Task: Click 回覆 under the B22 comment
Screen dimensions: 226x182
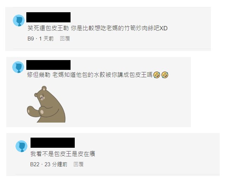Action: [78, 164]
